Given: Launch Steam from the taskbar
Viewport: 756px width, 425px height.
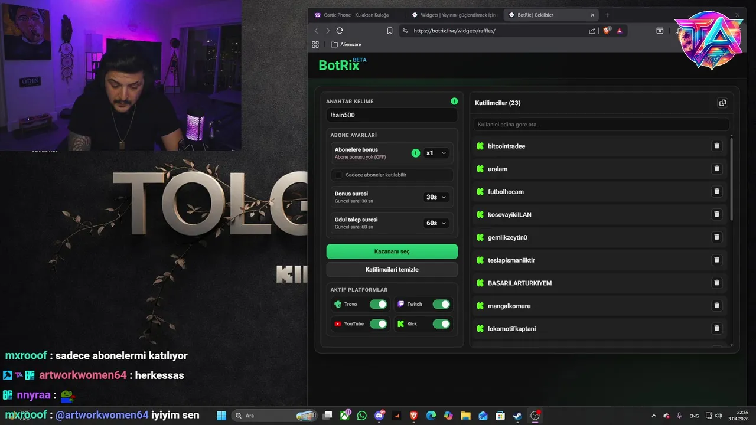Looking at the screenshot, I should pos(517,416).
